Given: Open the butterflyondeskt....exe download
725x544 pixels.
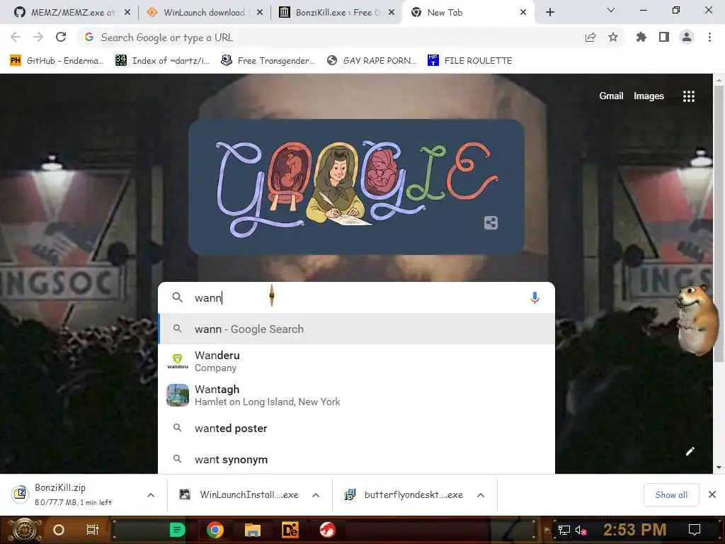Looking at the screenshot, I should point(404,494).
